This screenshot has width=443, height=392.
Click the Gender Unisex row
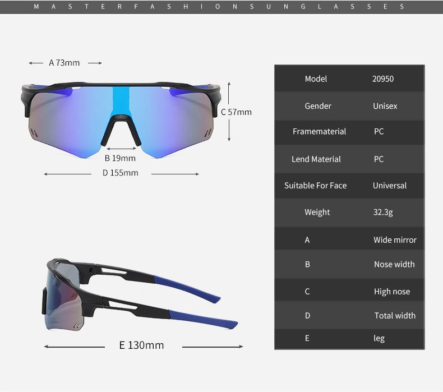(349, 106)
